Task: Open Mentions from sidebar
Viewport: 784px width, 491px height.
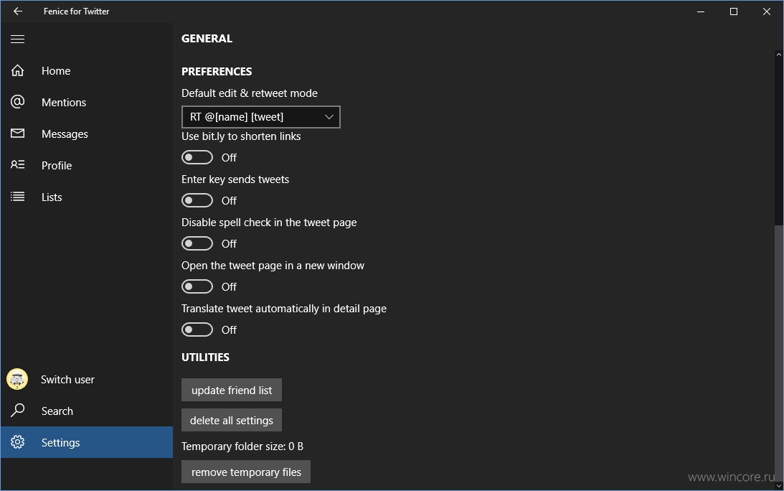Action: tap(64, 103)
